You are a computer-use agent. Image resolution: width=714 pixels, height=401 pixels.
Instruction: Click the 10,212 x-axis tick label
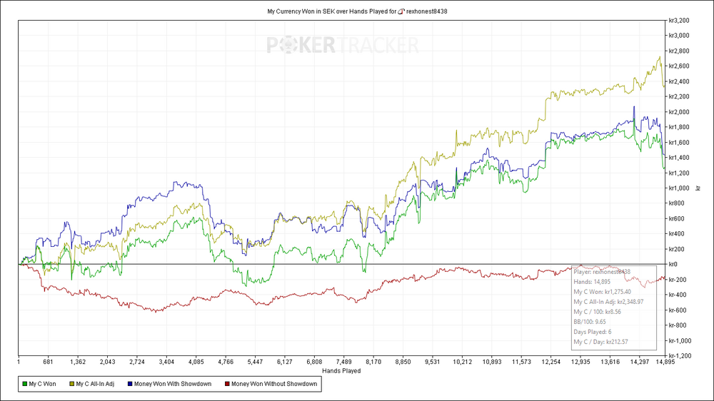click(462, 362)
